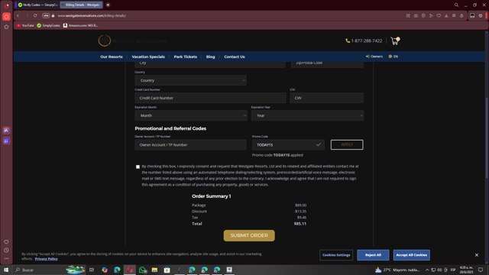The image size is (489, 275).
Task: Open the weather widget in taskbar
Action: click(x=397, y=270)
